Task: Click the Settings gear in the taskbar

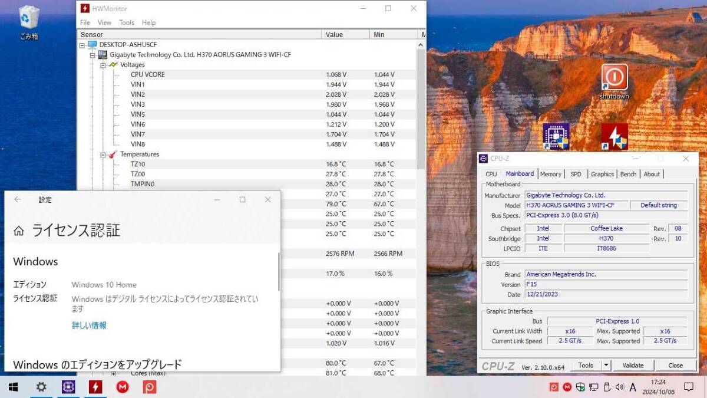Action: point(41,387)
